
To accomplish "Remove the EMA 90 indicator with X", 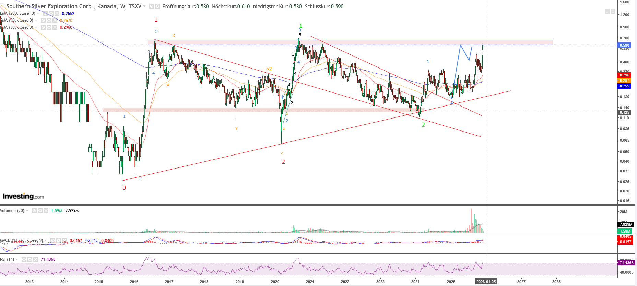I will pos(55,20).
